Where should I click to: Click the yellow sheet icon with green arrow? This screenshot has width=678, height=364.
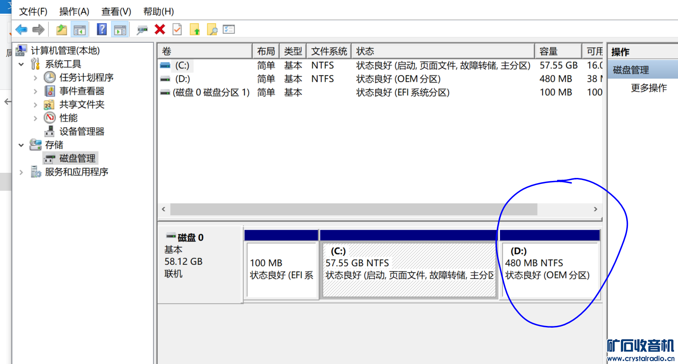195,30
